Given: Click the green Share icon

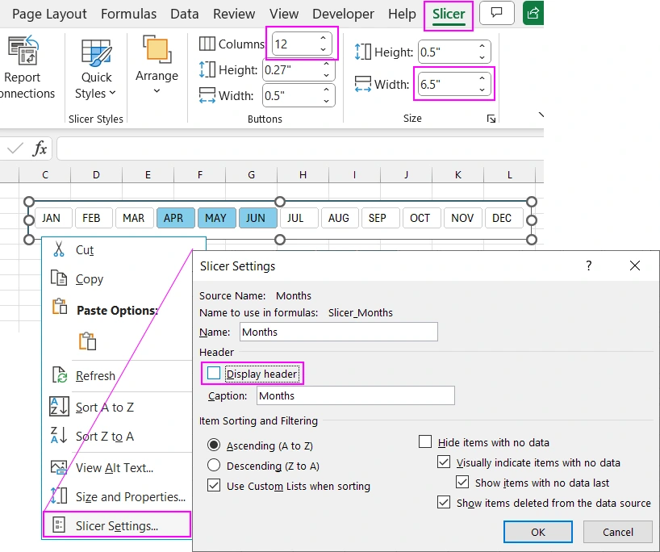Looking at the screenshot, I should point(533,13).
